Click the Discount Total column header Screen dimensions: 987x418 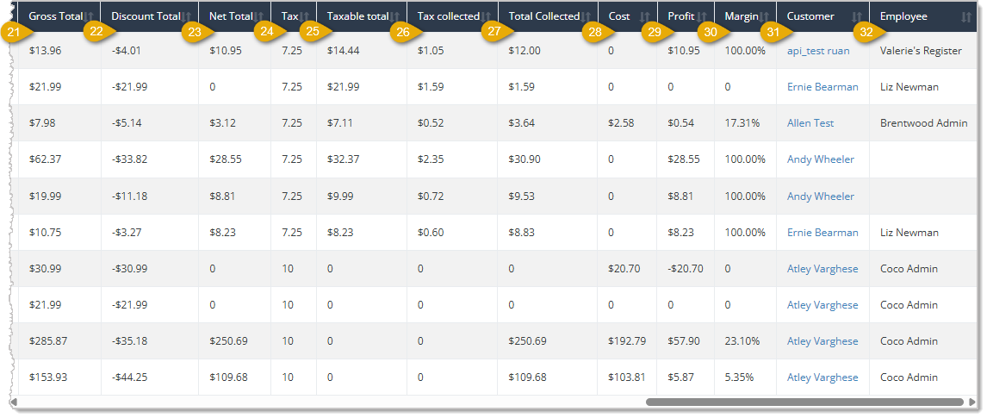pos(146,16)
